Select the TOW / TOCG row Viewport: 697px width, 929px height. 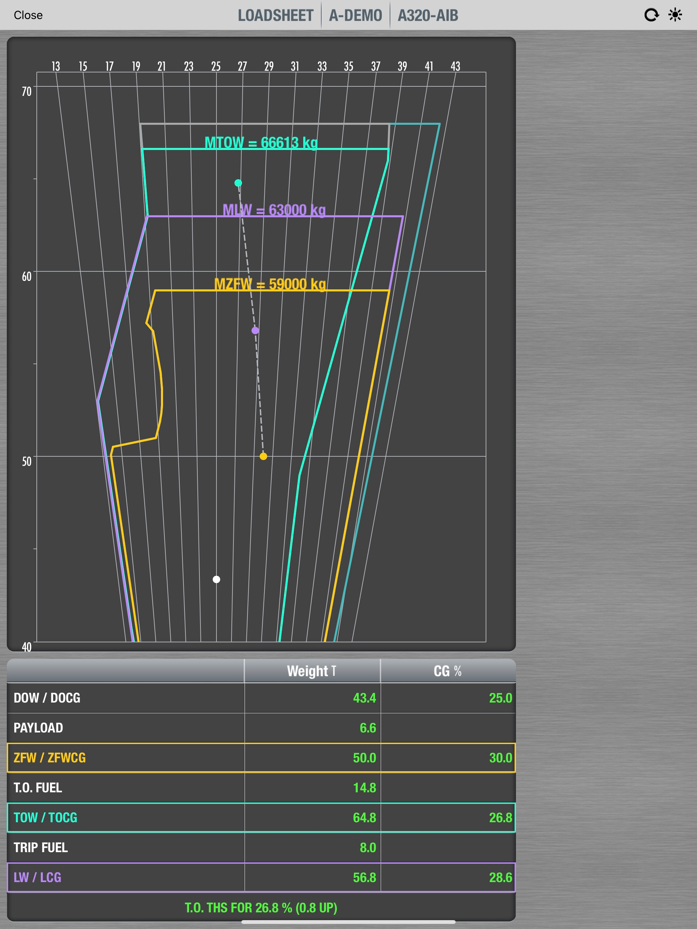261,817
